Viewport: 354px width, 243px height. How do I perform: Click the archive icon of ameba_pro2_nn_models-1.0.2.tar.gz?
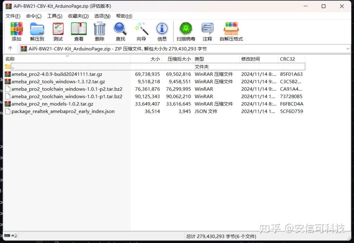[x=8, y=104]
